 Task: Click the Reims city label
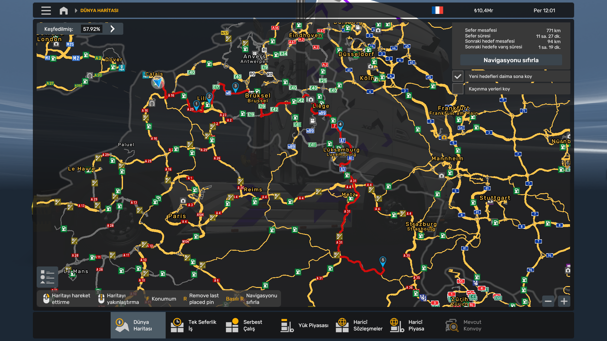tap(253, 189)
